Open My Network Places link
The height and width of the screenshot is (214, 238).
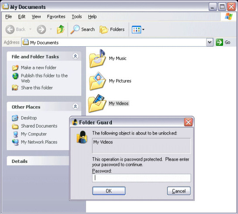pyautogui.click(x=39, y=142)
